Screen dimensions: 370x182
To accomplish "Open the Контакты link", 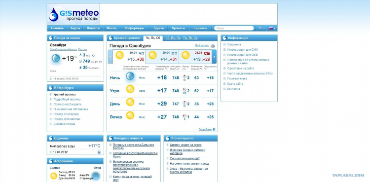I will [234, 89].
